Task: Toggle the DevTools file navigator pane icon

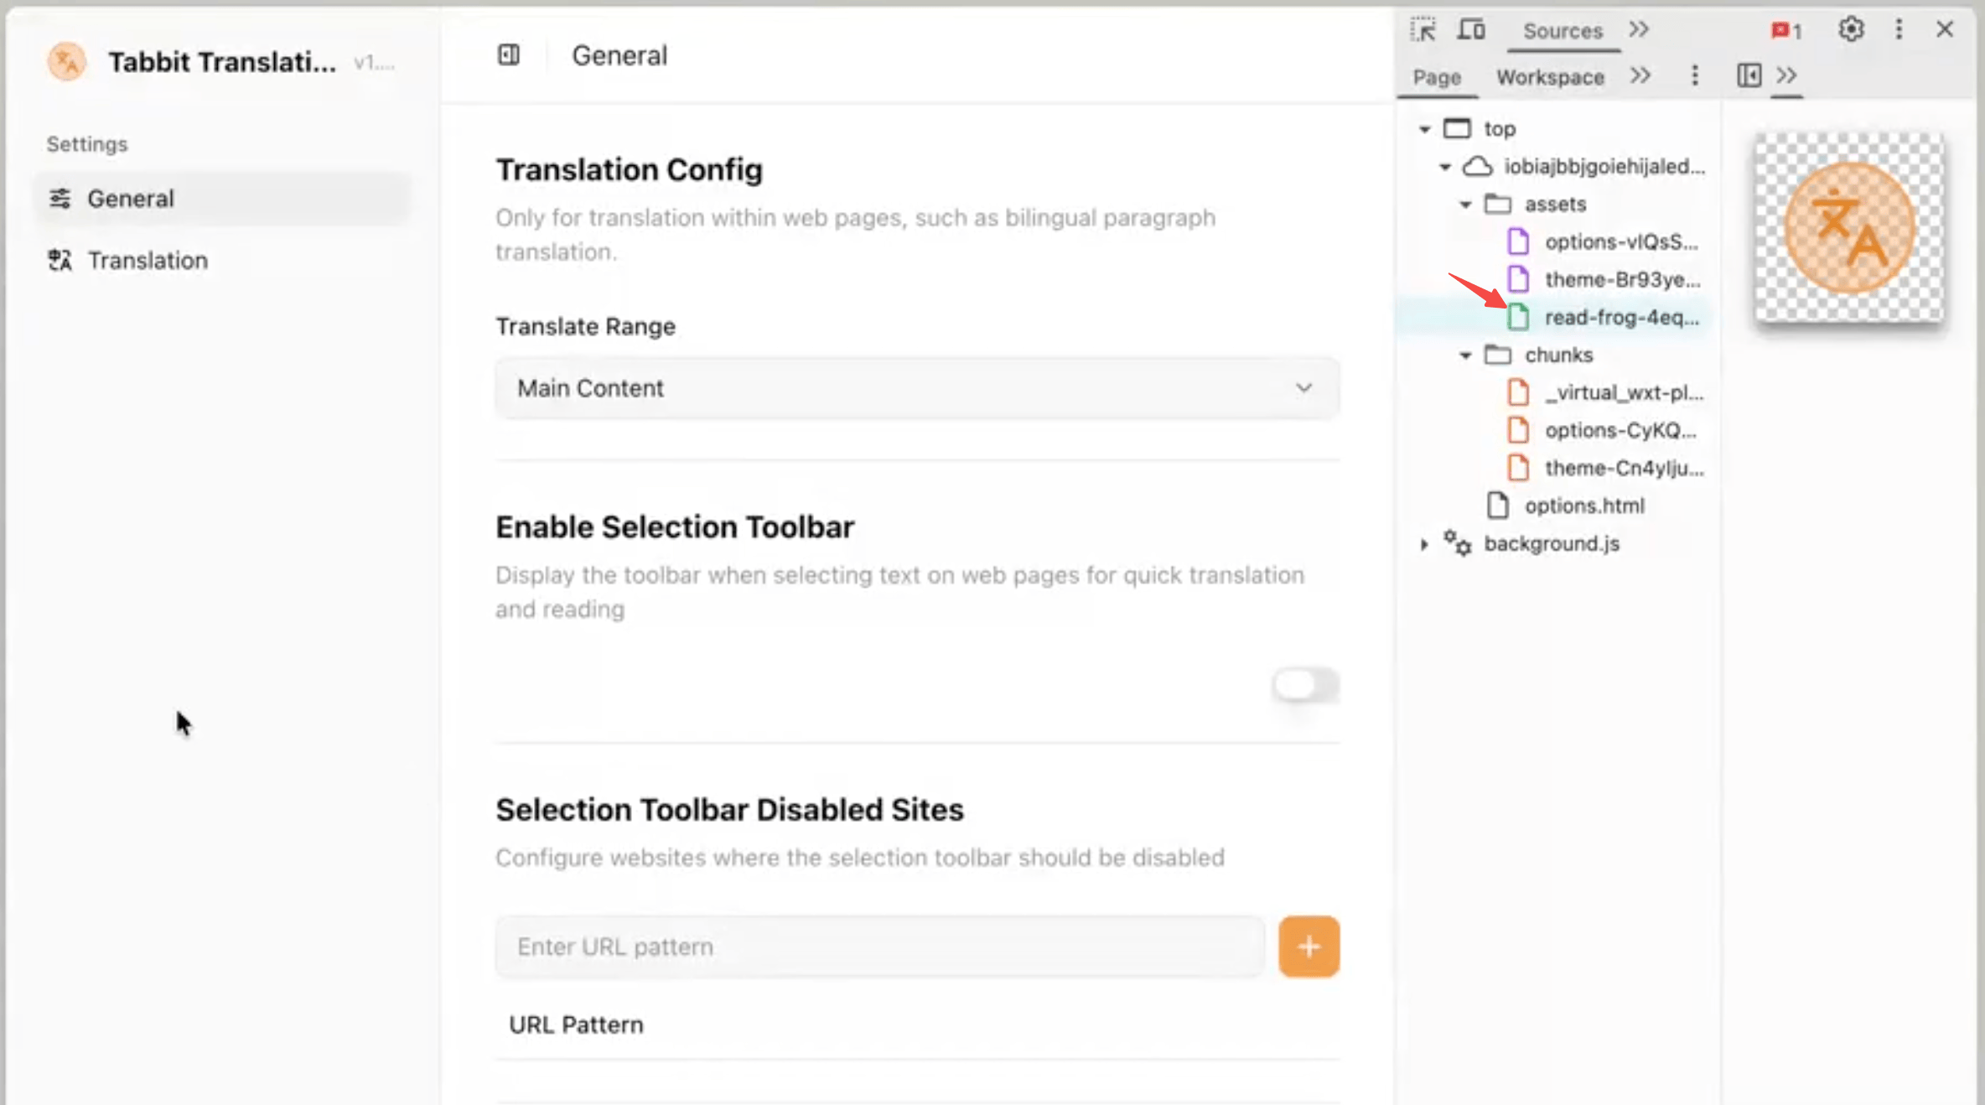Action: point(1749,76)
